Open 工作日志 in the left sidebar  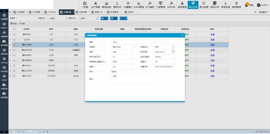tap(4, 60)
